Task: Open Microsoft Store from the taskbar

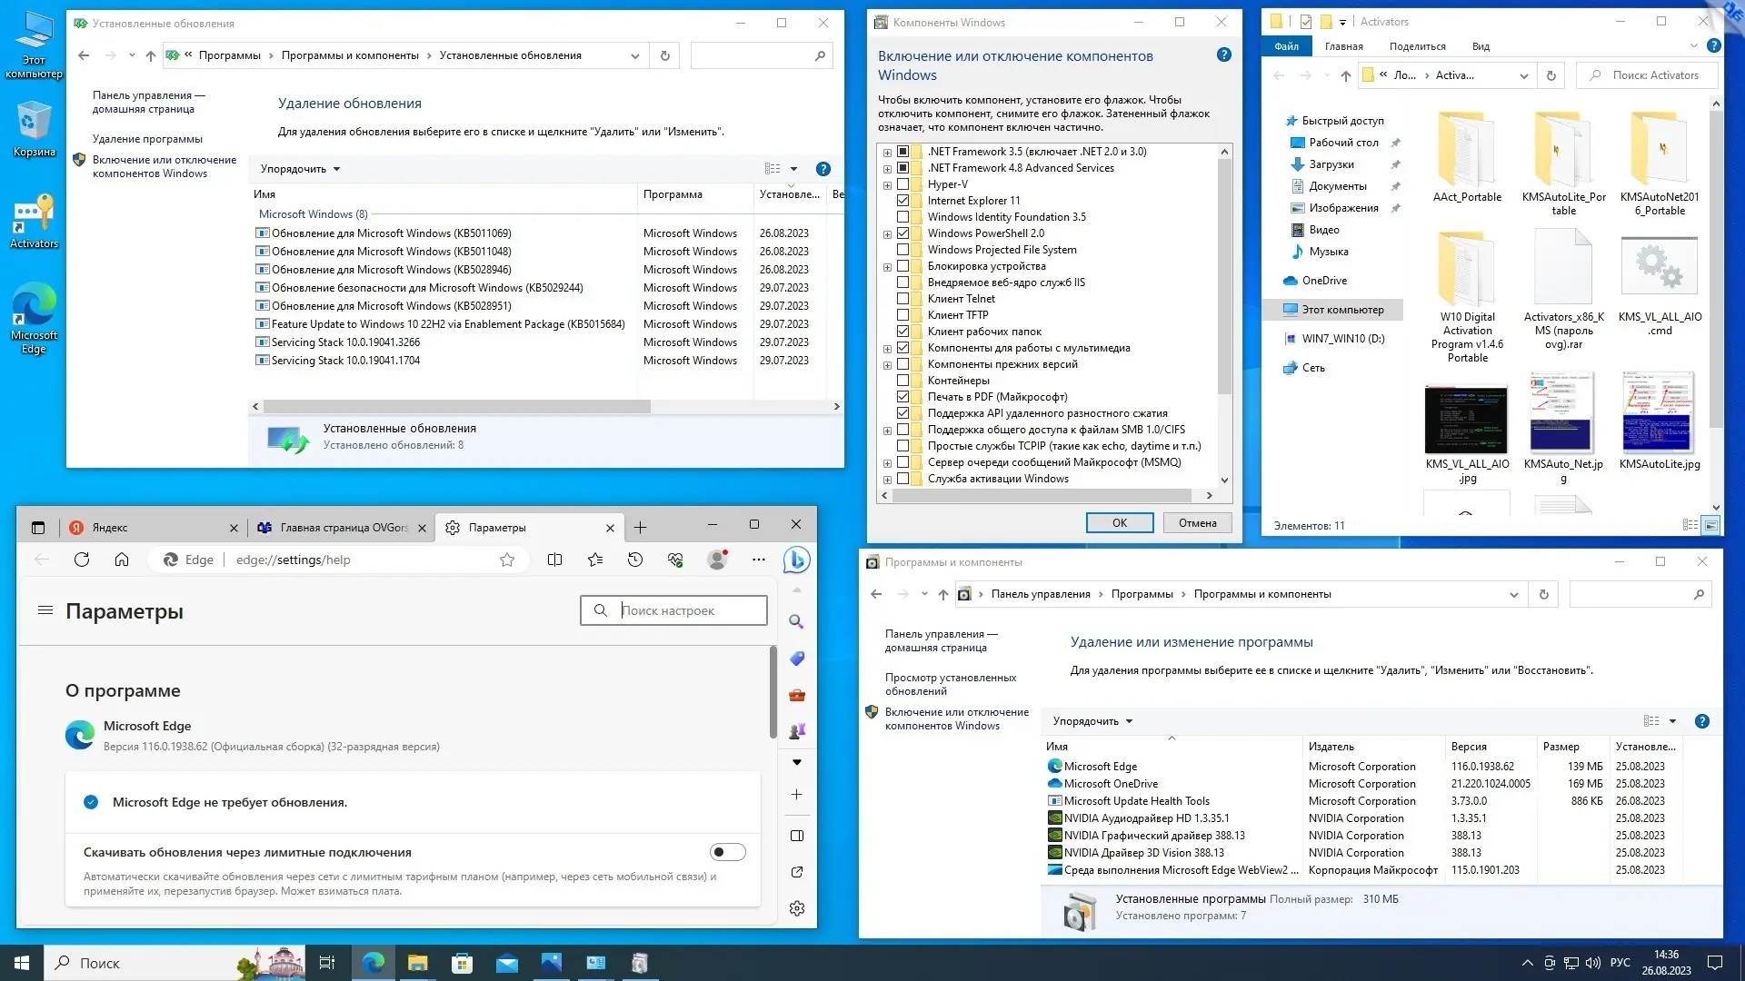Action: pos(462,963)
